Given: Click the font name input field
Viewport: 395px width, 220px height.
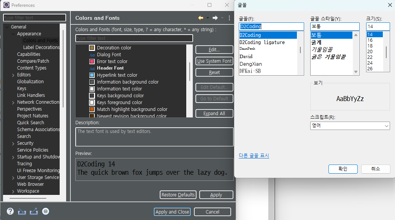Looking at the screenshot, I should 271,27.
